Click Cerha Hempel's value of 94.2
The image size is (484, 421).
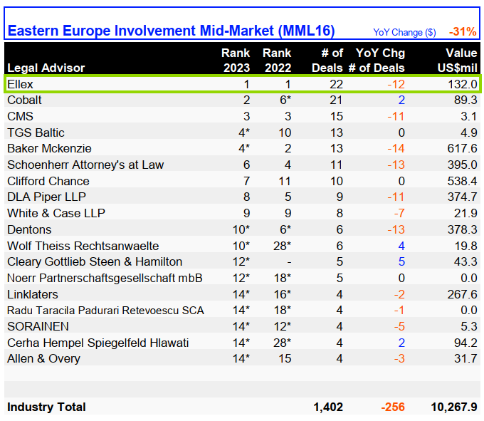[465, 343]
